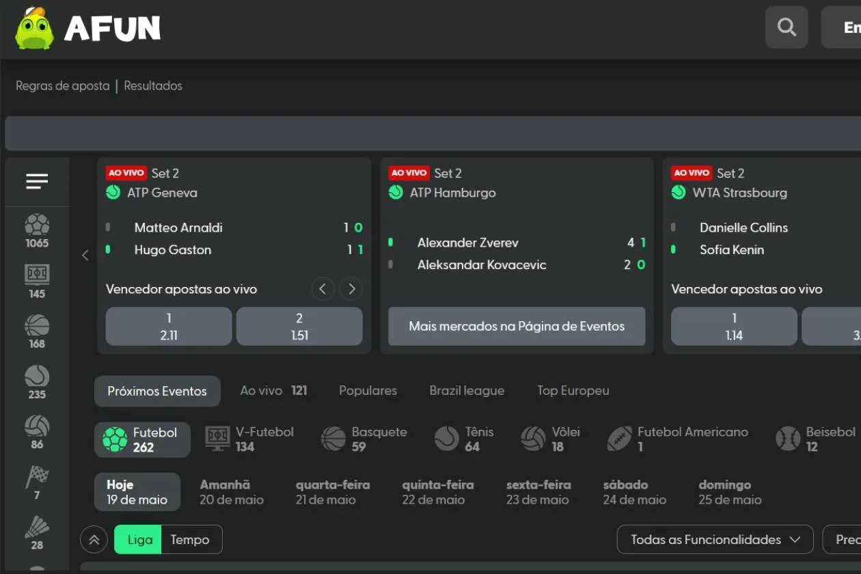The image size is (861, 574).
Task: Click the search magnifier icon
Action: [787, 27]
